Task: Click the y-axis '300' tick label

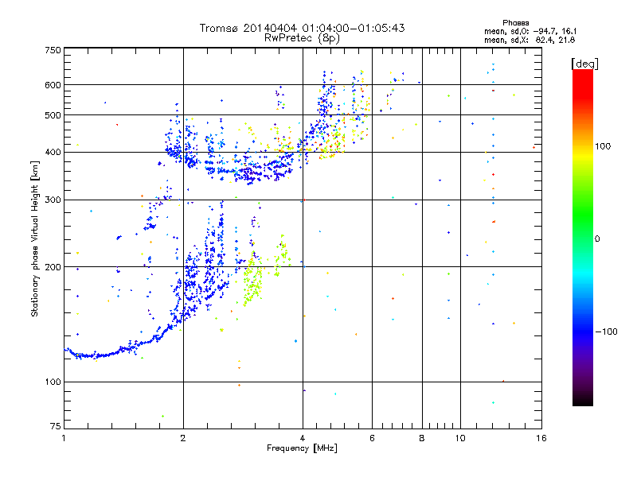Action: (x=53, y=200)
